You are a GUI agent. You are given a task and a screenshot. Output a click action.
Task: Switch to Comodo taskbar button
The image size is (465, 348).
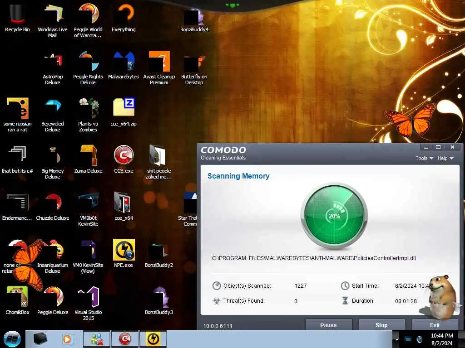tap(125, 339)
